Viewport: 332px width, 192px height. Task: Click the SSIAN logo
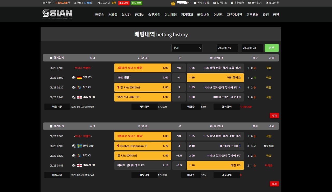coord(57,14)
